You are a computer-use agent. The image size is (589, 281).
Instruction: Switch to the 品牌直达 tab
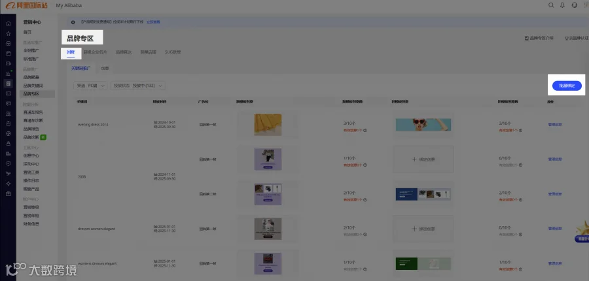coord(124,52)
